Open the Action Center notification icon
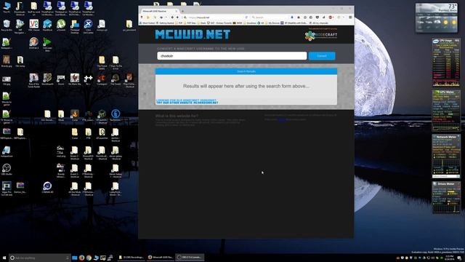This screenshot has height=262, width=465. [x=459, y=258]
